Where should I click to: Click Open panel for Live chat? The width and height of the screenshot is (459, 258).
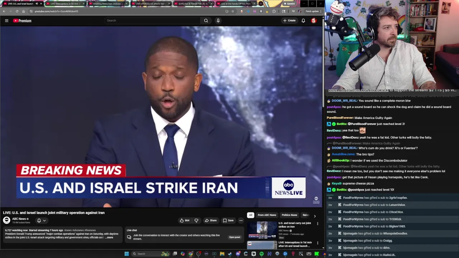(x=235, y=237)
